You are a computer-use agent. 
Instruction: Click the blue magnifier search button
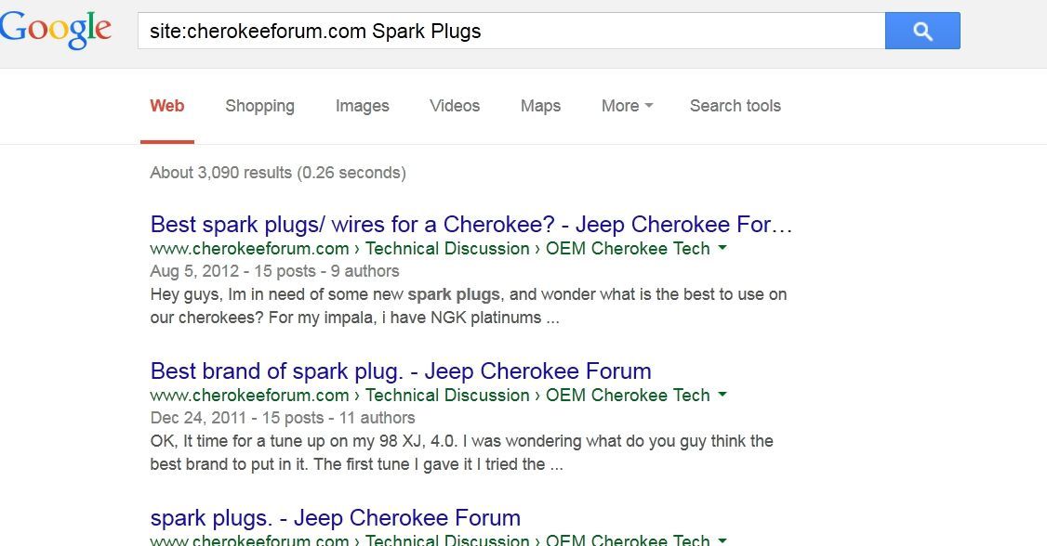[x=921, y=32]
